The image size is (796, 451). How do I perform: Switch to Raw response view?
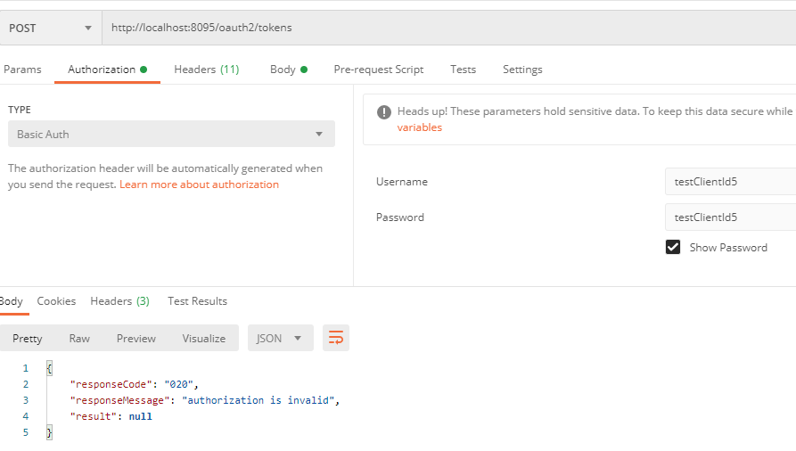coord(79,339)
